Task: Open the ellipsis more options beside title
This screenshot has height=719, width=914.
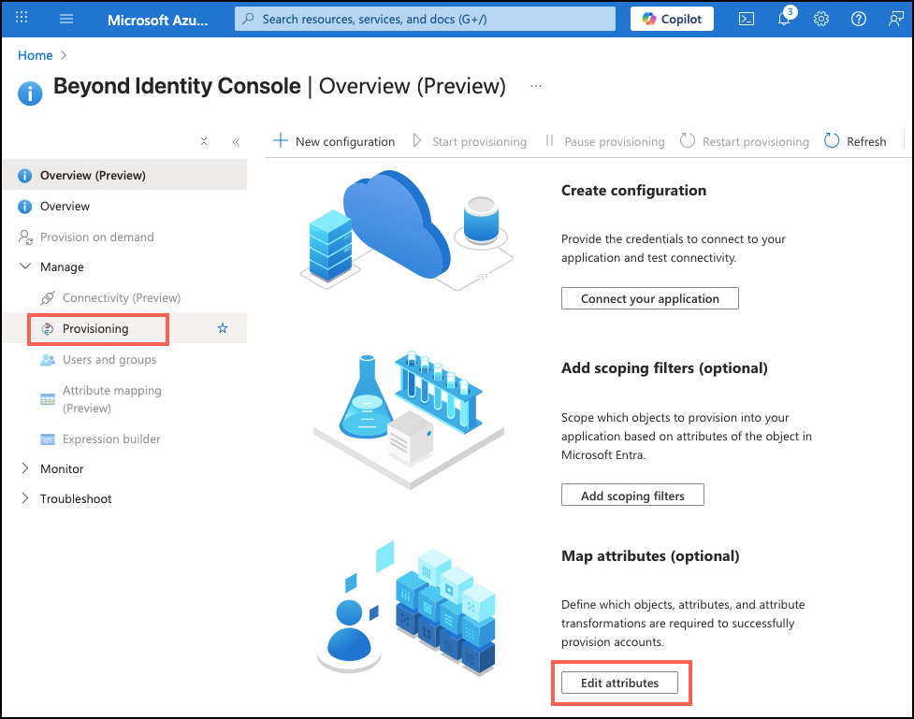Action: pyautogui.click(x=536, y=86)
